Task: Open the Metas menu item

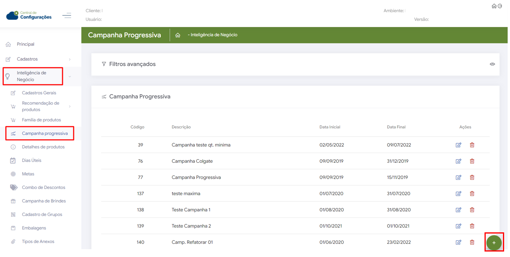Action: click(28, 174)
